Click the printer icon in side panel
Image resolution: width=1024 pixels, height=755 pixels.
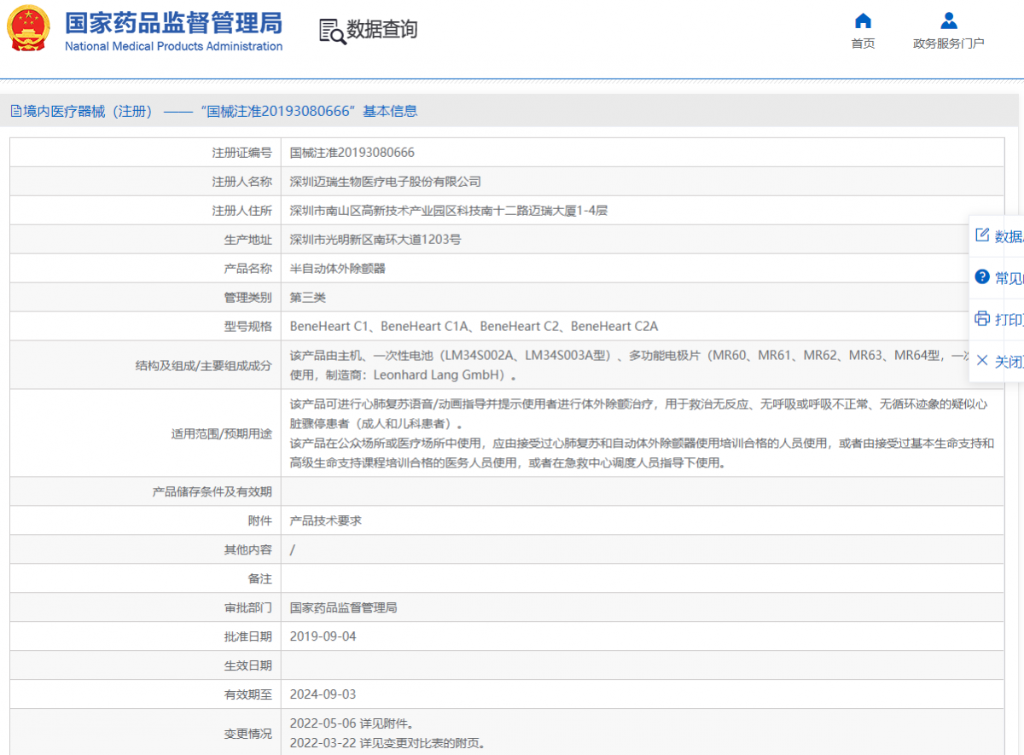tap(982, 319)
